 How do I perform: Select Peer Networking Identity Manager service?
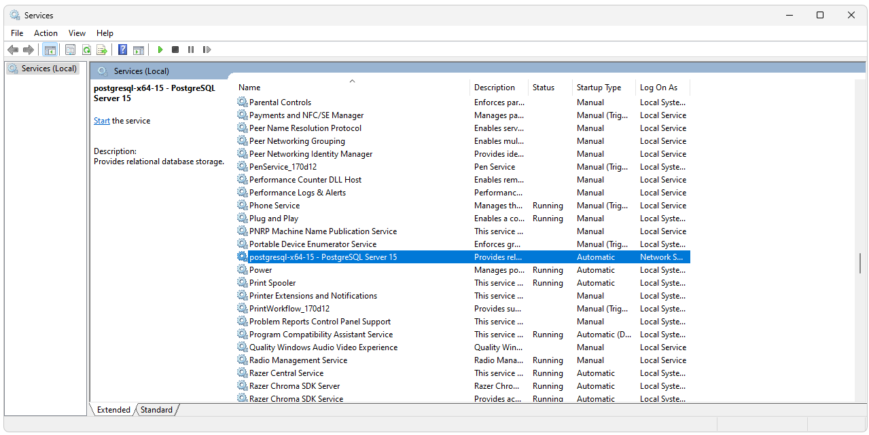(x=311, y=154)
